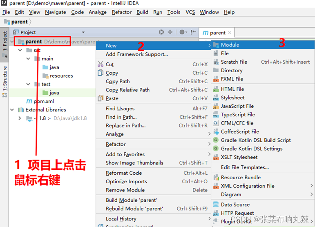Collapse the External Libraries node
Screen dimensions: 315x227
coord(12,110)
